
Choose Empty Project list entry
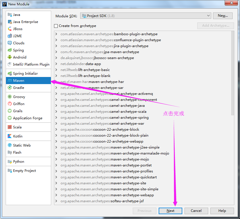click(x=28, y=170)
